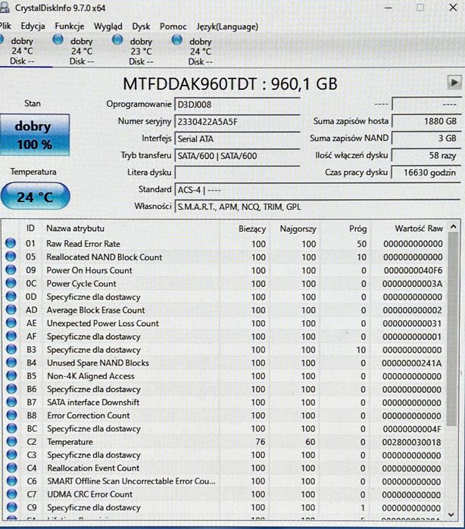Click the status icon for Non-4K Aligned Access
Viewport: 465px width, 529px height.
coord(11,375)
